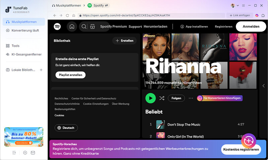
Task: Click Für Konvertieren hinzufügen button
Action: point(220,98)
